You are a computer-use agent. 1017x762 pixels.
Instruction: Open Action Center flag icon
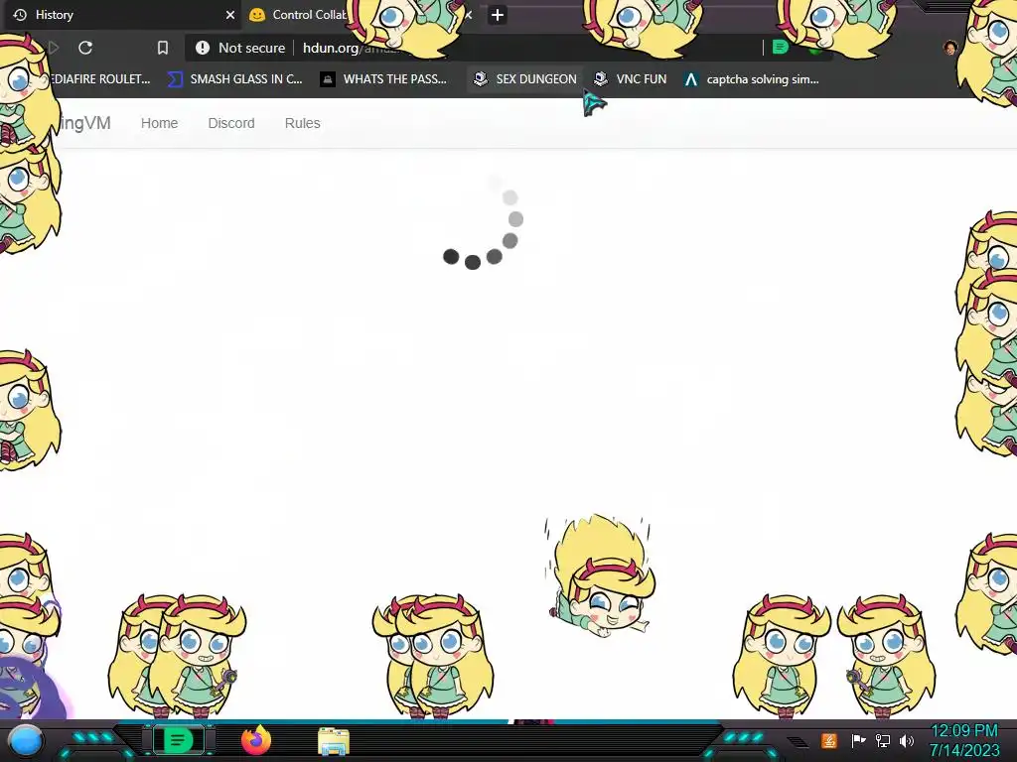pos(858,740)
